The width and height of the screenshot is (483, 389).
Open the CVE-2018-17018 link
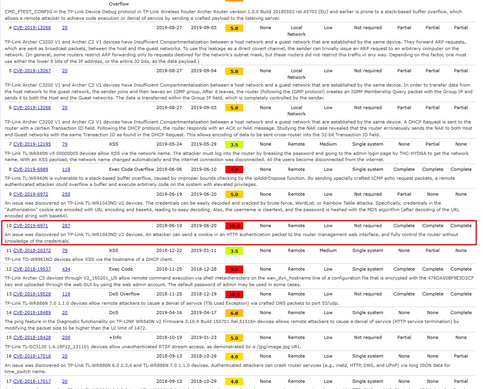pos(32,356)
